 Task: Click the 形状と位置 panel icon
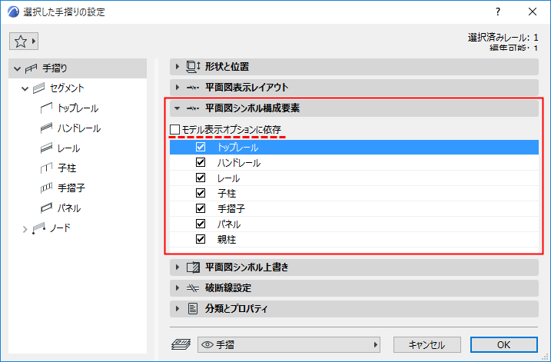pyautogui.click(x=193, y=67)
